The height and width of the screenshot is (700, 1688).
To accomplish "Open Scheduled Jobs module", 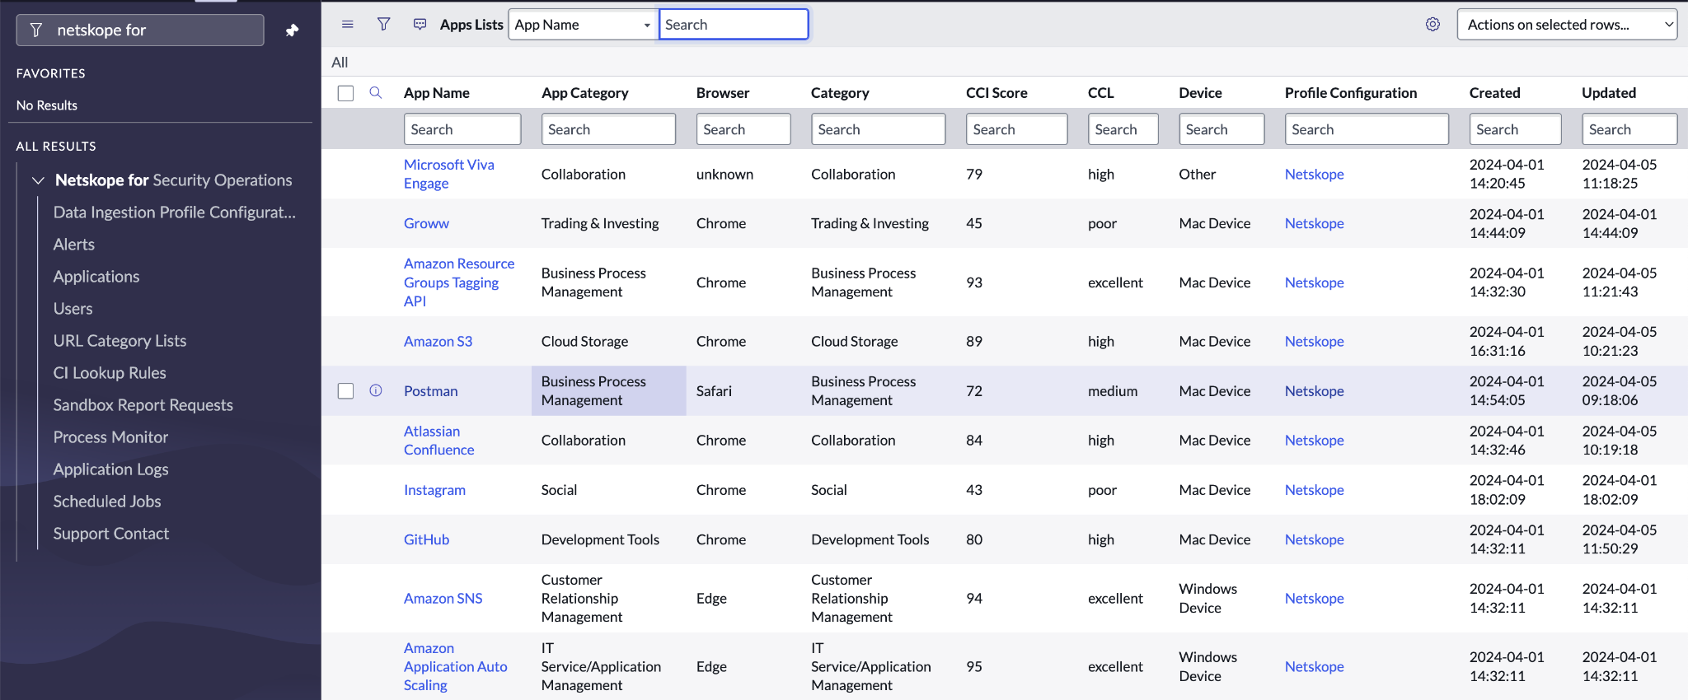I will click(107, 502).
